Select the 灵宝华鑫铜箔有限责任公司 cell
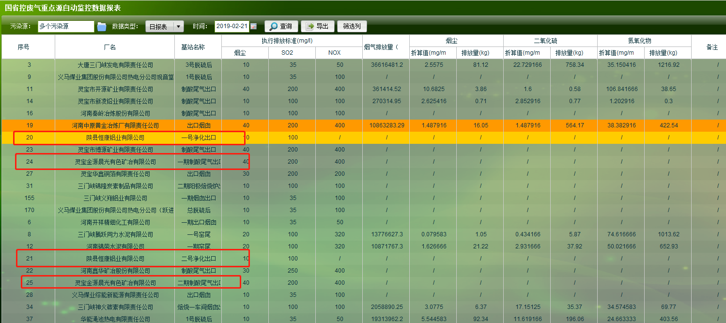The height and width of the screenshot is (323, 726). click(115, 174)
